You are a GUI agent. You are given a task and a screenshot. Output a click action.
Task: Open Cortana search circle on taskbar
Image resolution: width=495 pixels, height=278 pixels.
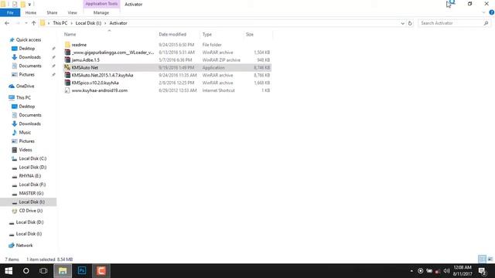point(26,271)
